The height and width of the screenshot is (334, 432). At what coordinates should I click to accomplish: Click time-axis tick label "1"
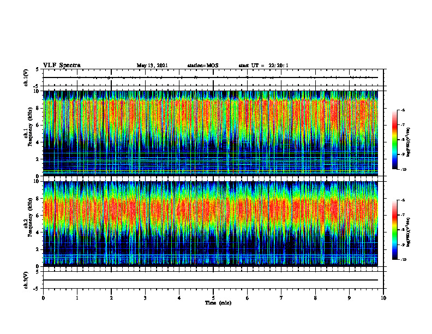77,298
